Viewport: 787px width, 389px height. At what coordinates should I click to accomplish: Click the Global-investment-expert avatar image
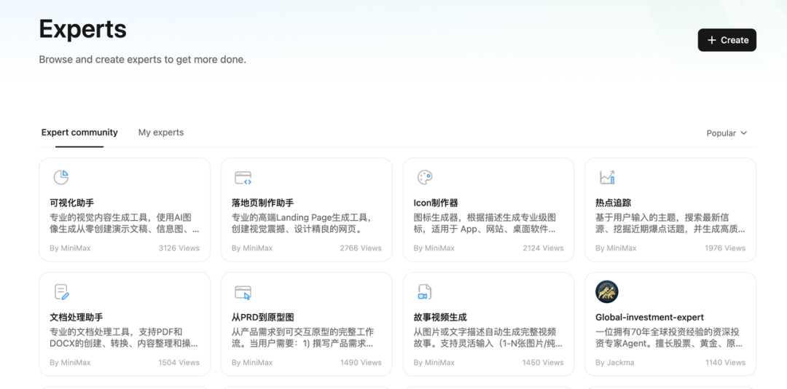(x=607, y=292)
